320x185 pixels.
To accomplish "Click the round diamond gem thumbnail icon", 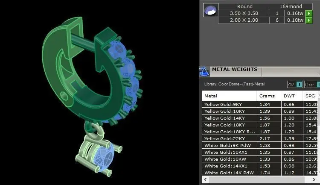I will pos(211,10).
